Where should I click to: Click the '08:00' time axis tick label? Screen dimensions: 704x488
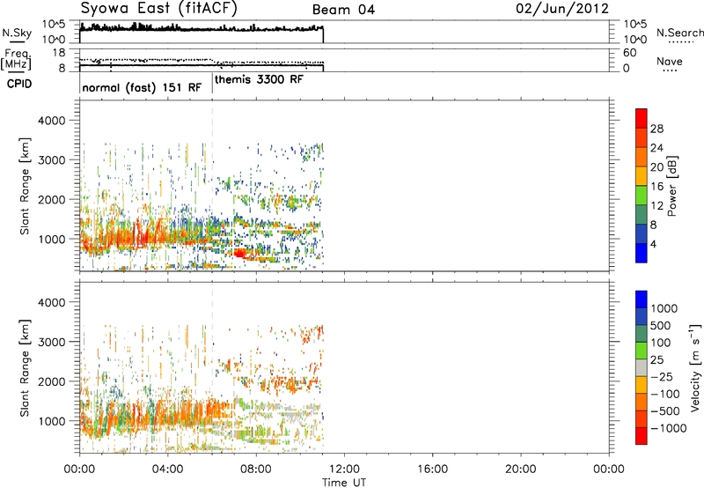[256, 470]
